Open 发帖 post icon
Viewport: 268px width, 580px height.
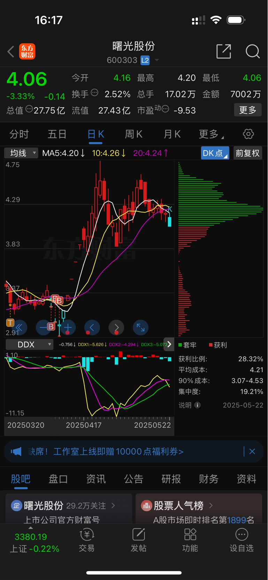[138, 540]
